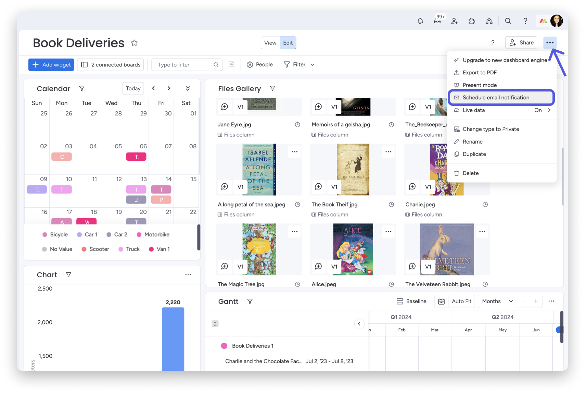Select Change type to Private
This screenshot has width=585, height=393.
(x=502, y=129)
